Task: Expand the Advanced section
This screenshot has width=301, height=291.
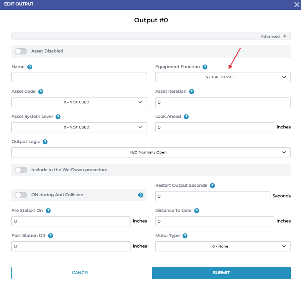Action: pos(285,36)
